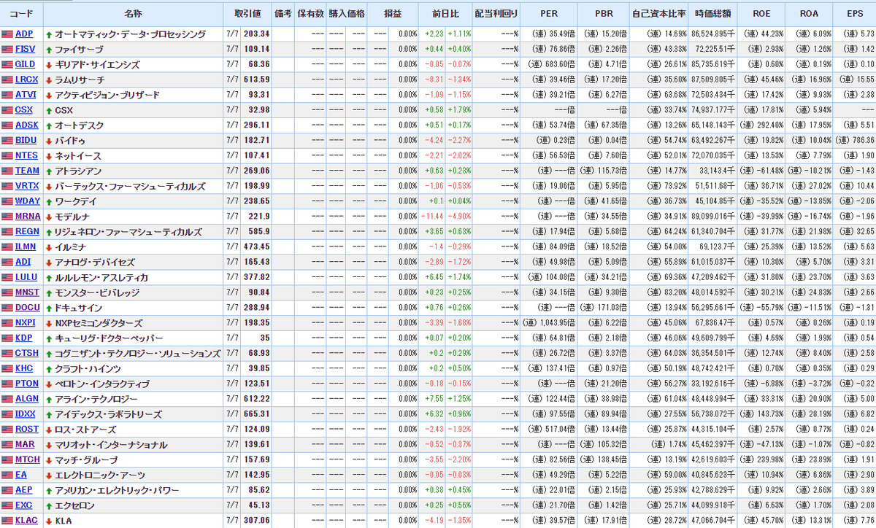Click the red down arrow for ラムリサーチ
This screenshot has height=528, width=876.
[49, 80]
